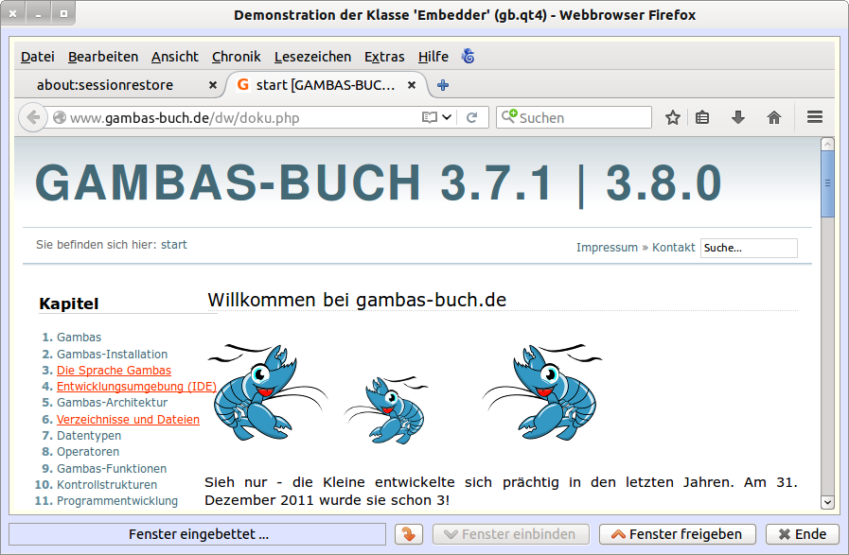Click the reload page icon

click(471, 117)
